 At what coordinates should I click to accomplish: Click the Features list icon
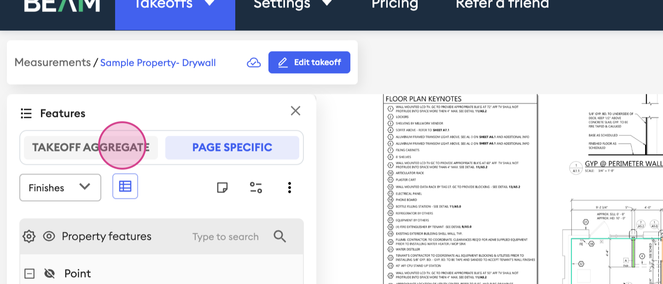pyautogui.click(x=26, y=113)
